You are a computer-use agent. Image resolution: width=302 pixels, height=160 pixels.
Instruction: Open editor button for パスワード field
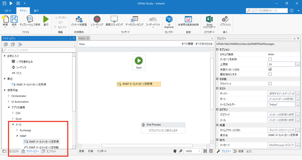[297, 115]
